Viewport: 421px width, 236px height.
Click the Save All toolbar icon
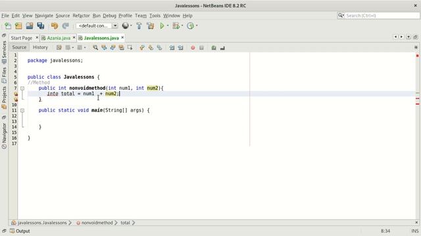click(41, 26)
